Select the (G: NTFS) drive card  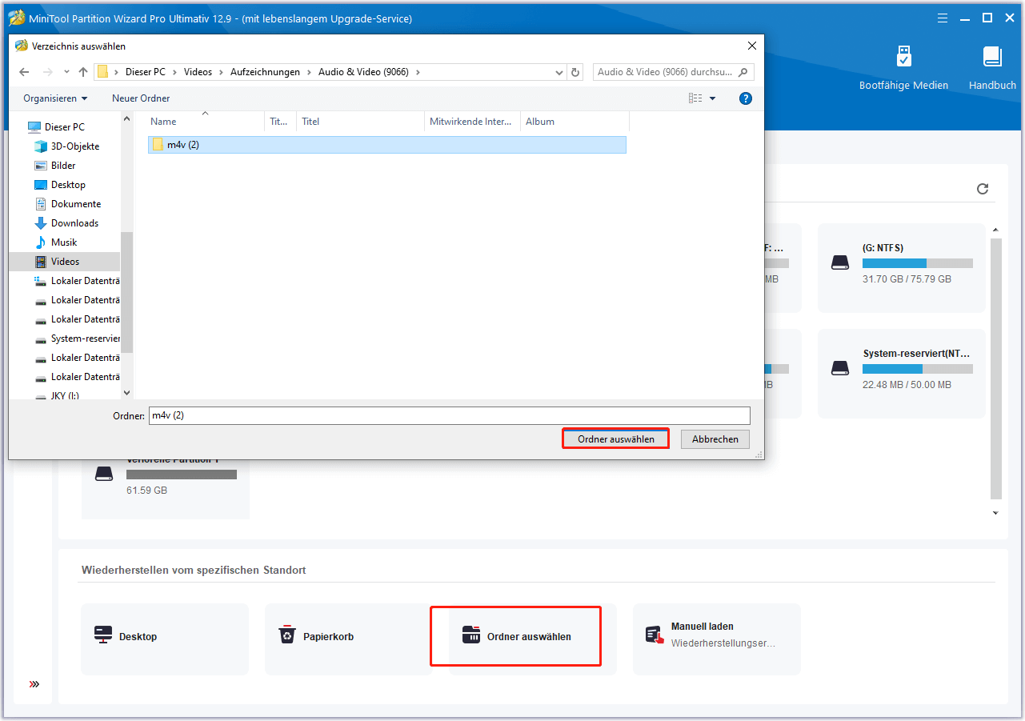902,267
